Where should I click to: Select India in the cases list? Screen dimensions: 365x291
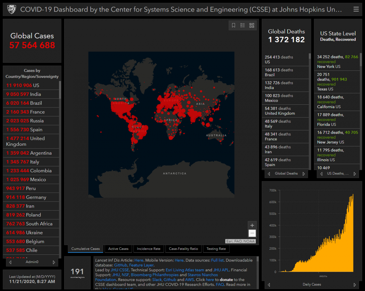click(x=31, y=94)
